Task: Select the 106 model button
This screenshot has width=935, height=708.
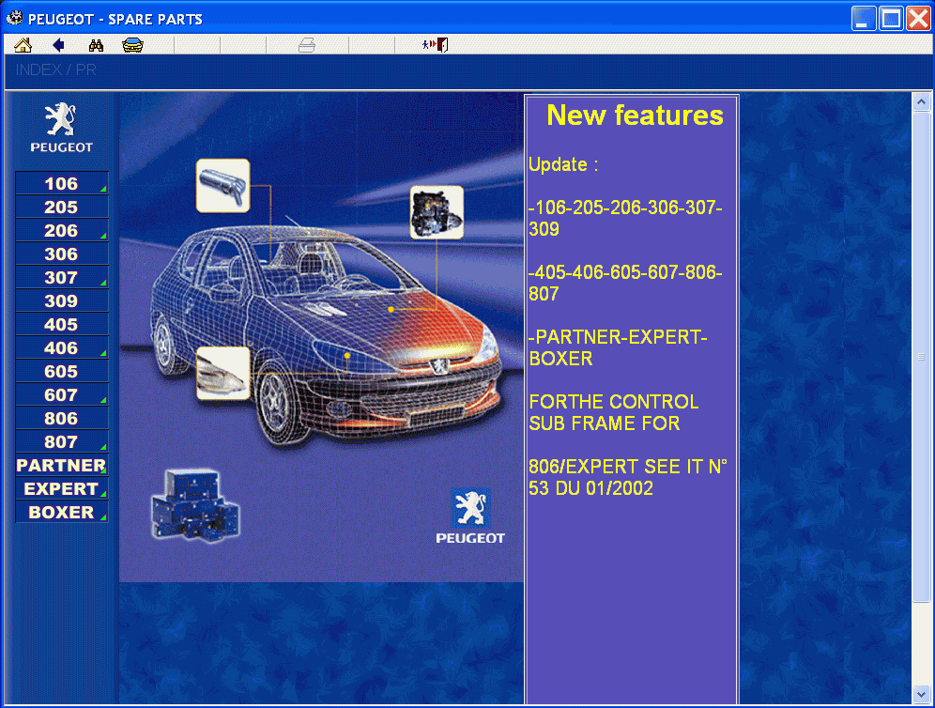Action: click(x=61, y=183)
